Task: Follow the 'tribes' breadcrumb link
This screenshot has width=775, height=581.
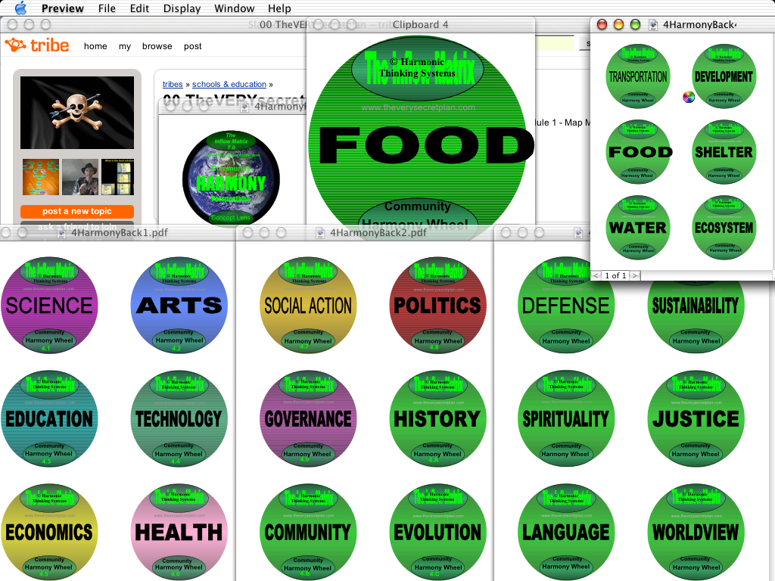Action: pyautogui.click(x=173, y=84)
